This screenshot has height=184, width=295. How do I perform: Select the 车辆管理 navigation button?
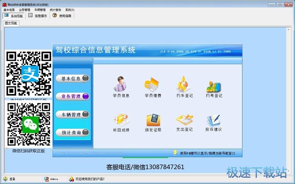(72, 114)
